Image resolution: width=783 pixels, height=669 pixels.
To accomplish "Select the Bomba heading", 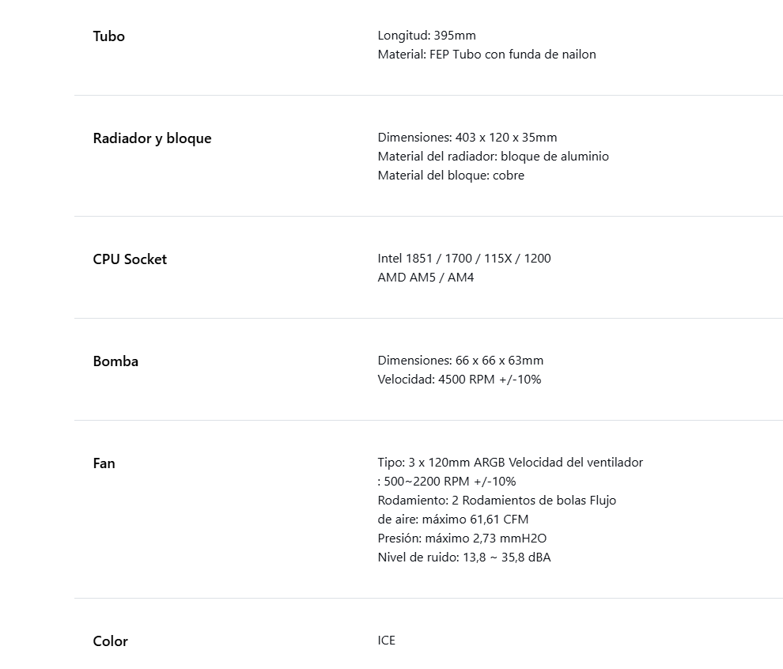I will (115, 361).
